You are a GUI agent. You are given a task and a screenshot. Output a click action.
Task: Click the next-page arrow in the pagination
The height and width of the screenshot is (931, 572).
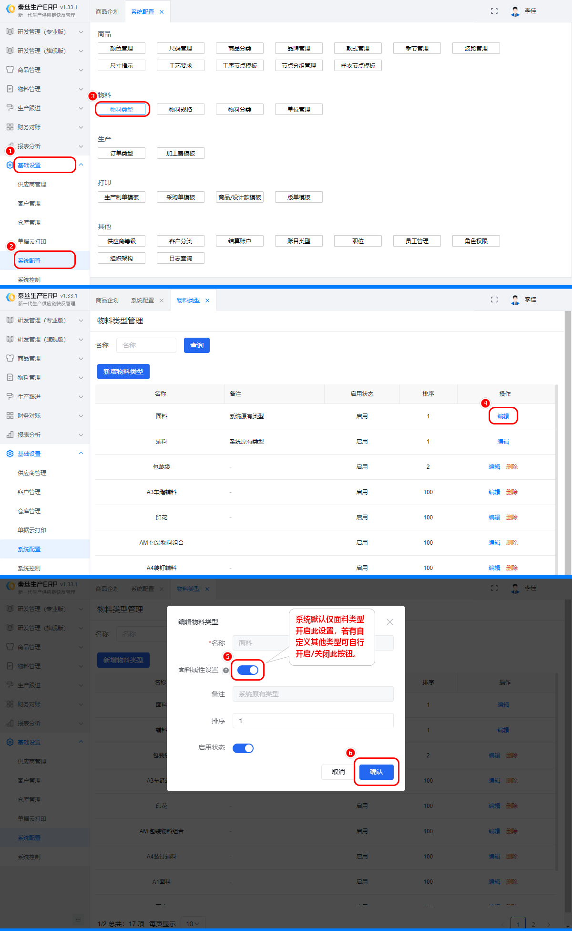[549, 924]
